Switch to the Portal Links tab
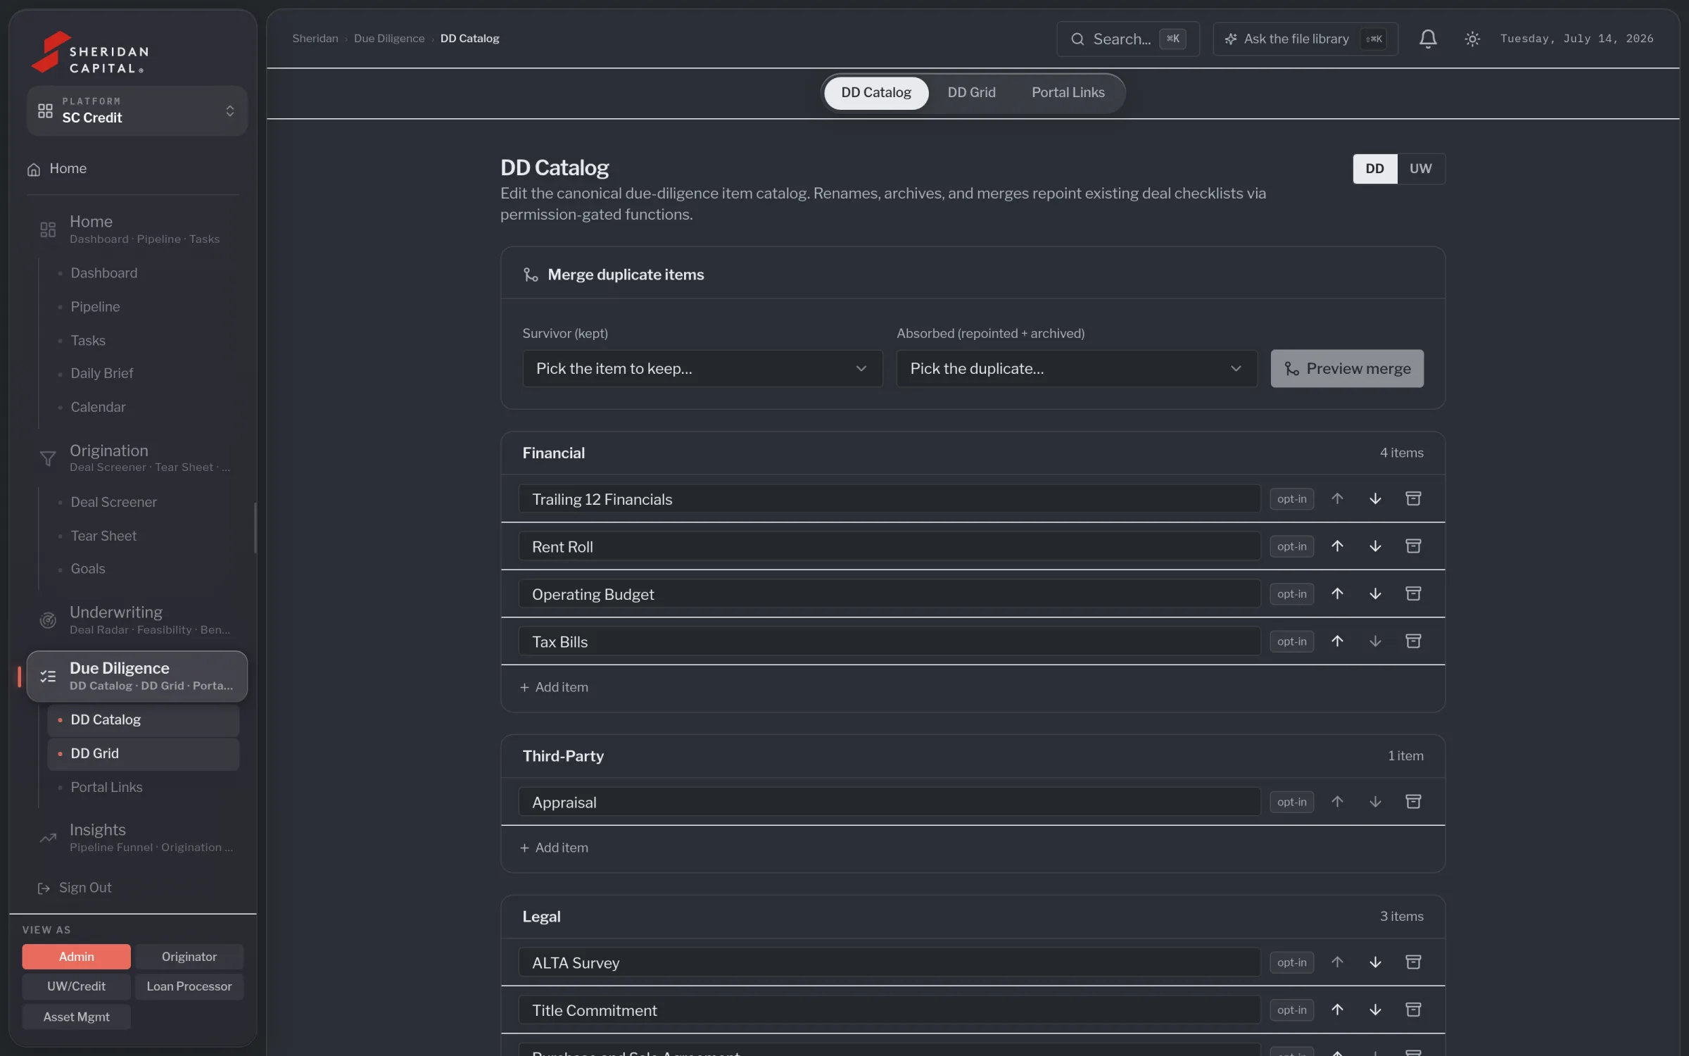The width and height of the screenshot is (1689, 1056). pyautogui.click(x=1068, y=92)
